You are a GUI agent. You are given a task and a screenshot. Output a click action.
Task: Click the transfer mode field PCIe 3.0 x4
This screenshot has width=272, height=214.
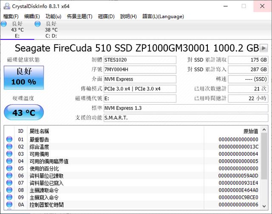click(140, 89)
